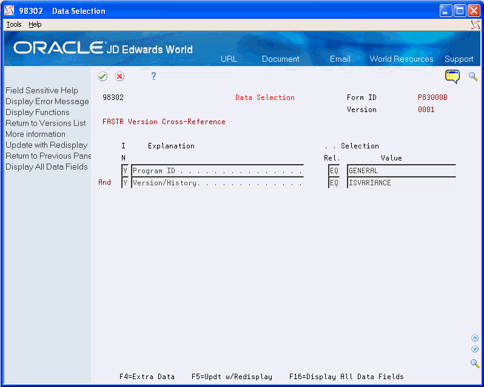
Task: Click the magnifier icon near the toolbar
Action: [473, 76]
